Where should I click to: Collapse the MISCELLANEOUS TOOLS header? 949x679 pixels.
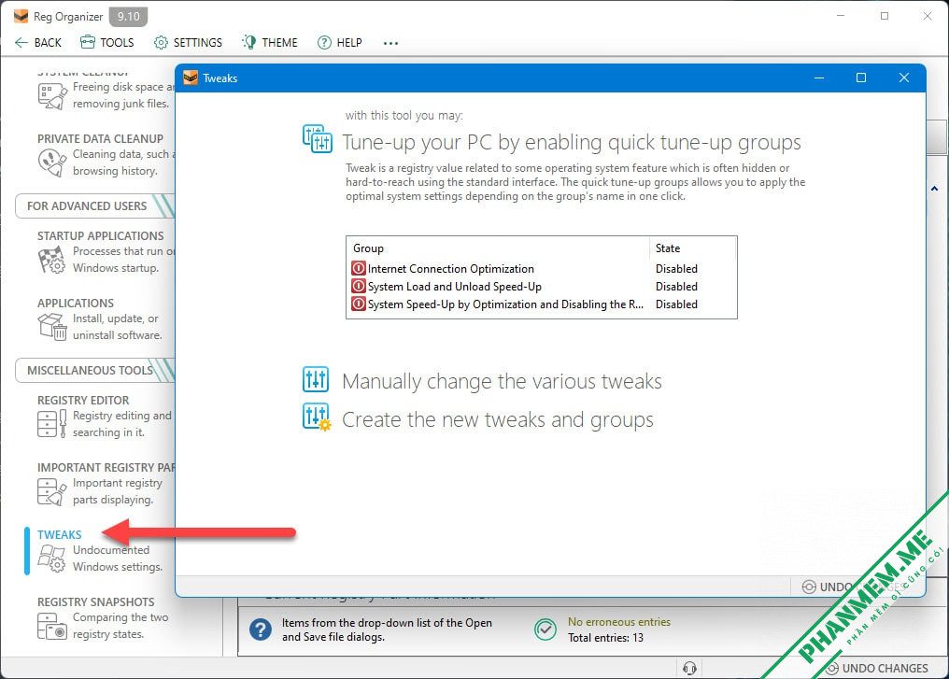coord(94,371)
